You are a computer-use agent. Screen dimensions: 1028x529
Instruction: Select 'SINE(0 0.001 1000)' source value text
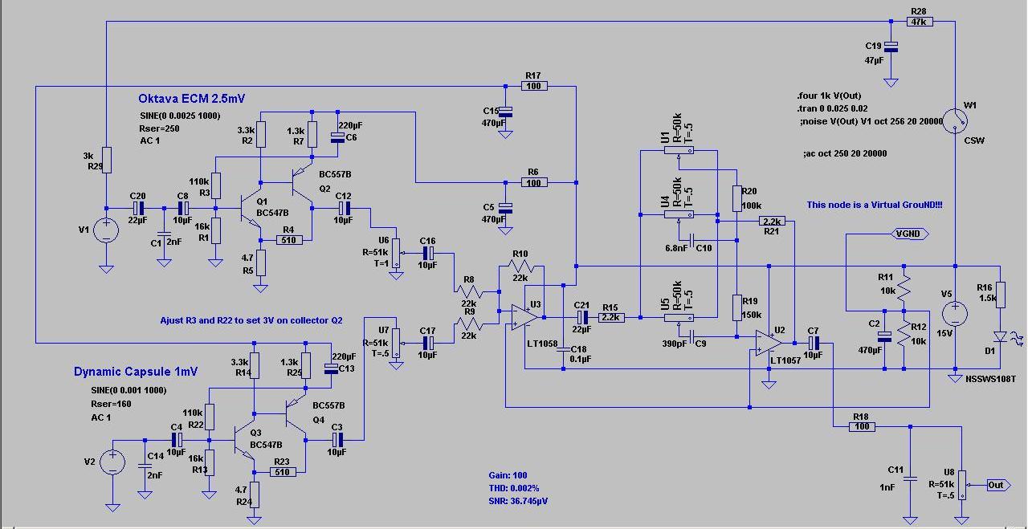[x=128, y=390]
